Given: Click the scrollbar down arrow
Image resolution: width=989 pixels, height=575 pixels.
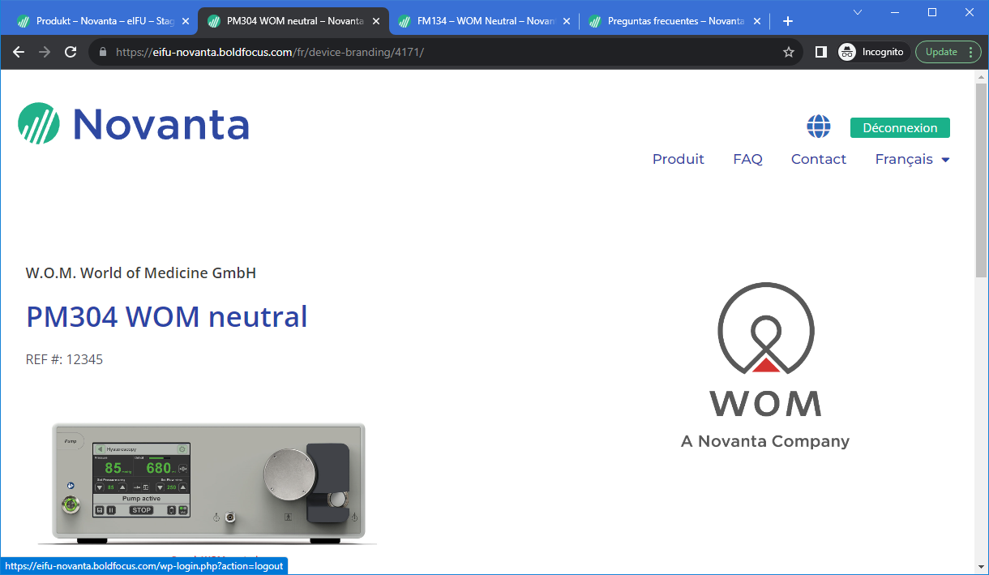Looking at the screenshot, I should [981, 567].
